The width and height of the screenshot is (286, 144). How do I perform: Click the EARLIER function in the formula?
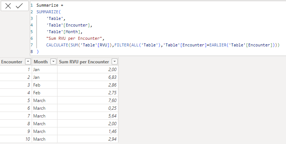coord(218,45)
